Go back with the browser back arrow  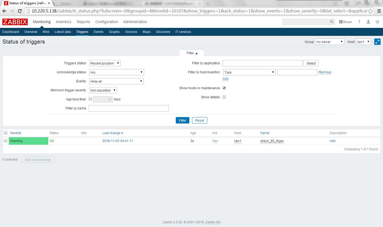(5, 11)
